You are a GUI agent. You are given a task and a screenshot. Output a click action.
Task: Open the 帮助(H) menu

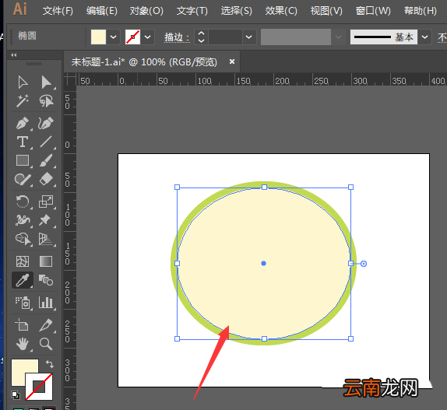coord(421,11)
